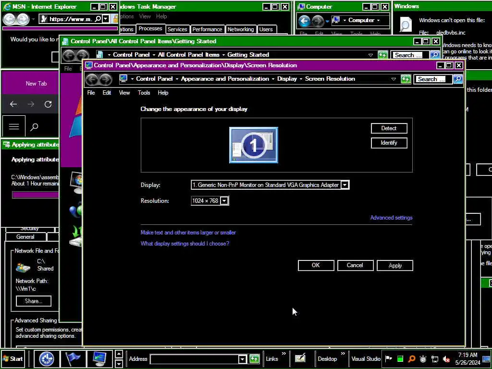Viewport: 492px width, 369px height.
Task: Click Back arrow in Screen Resolution window
Action: tap(92, 79)
